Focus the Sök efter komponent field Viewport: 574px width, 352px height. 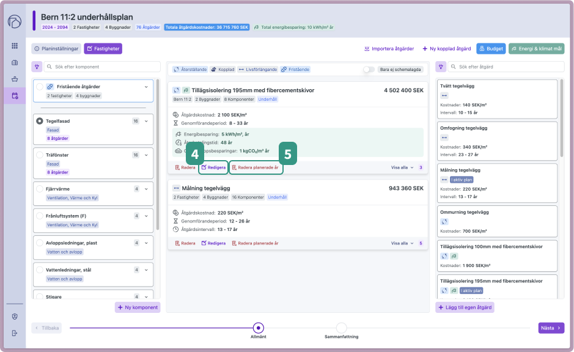pos(103,67)
